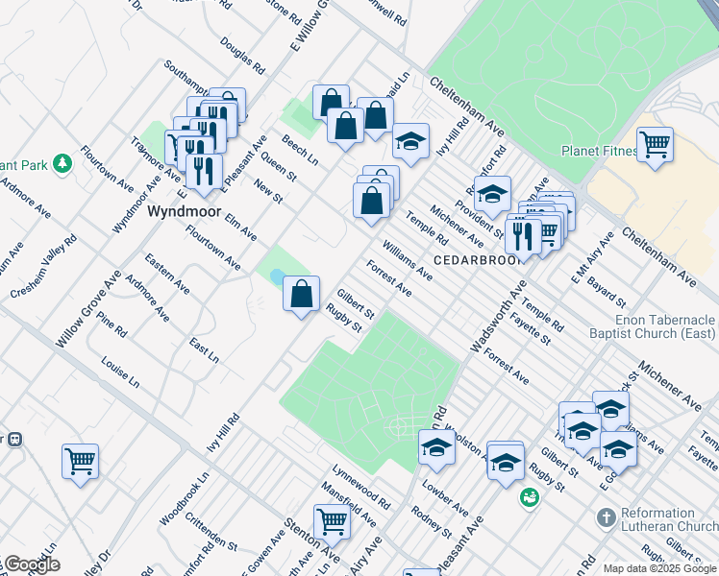Image resolution: width=719 pixels, height=576 pixels.
Task: Click the Queen St street label
Action: click(x=279, y=166)
